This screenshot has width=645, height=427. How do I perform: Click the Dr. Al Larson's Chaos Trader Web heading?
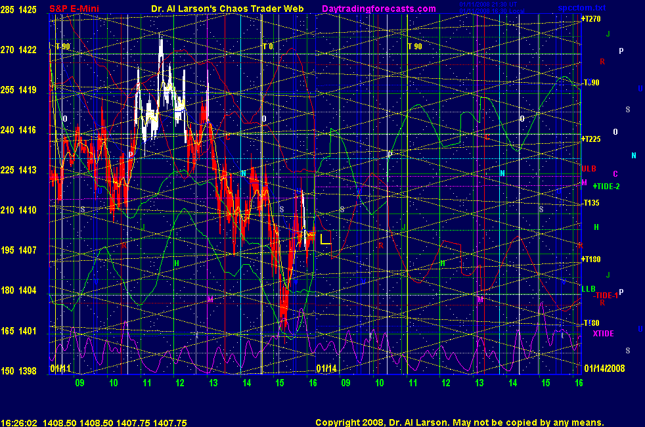pyautogui.click(x=227, y=9)
